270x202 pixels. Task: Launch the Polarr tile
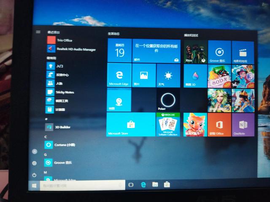[x=168, y=100]
